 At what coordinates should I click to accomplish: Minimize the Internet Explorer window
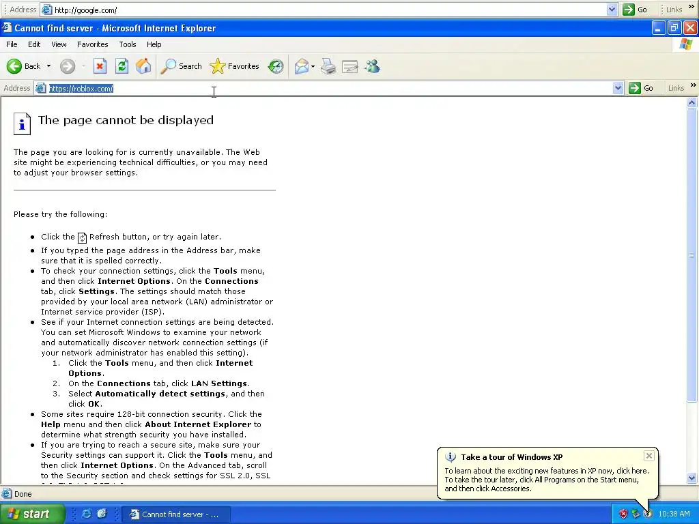point(659,28)
